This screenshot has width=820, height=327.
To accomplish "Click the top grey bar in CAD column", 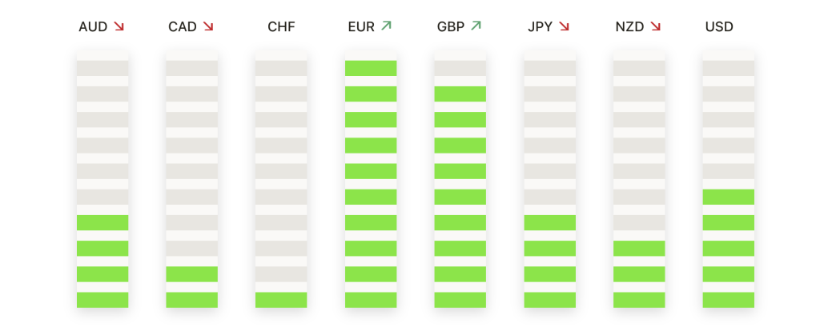I will click(x=192, y=69).
